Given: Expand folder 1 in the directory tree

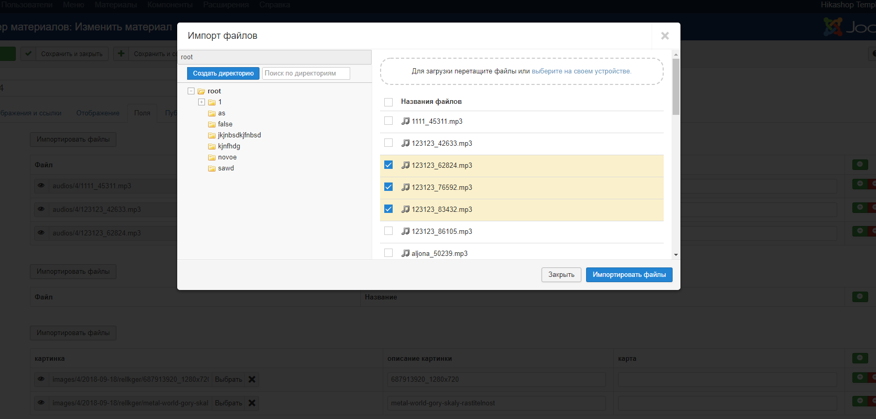Looking at the screenshot, I should [201, 102].
